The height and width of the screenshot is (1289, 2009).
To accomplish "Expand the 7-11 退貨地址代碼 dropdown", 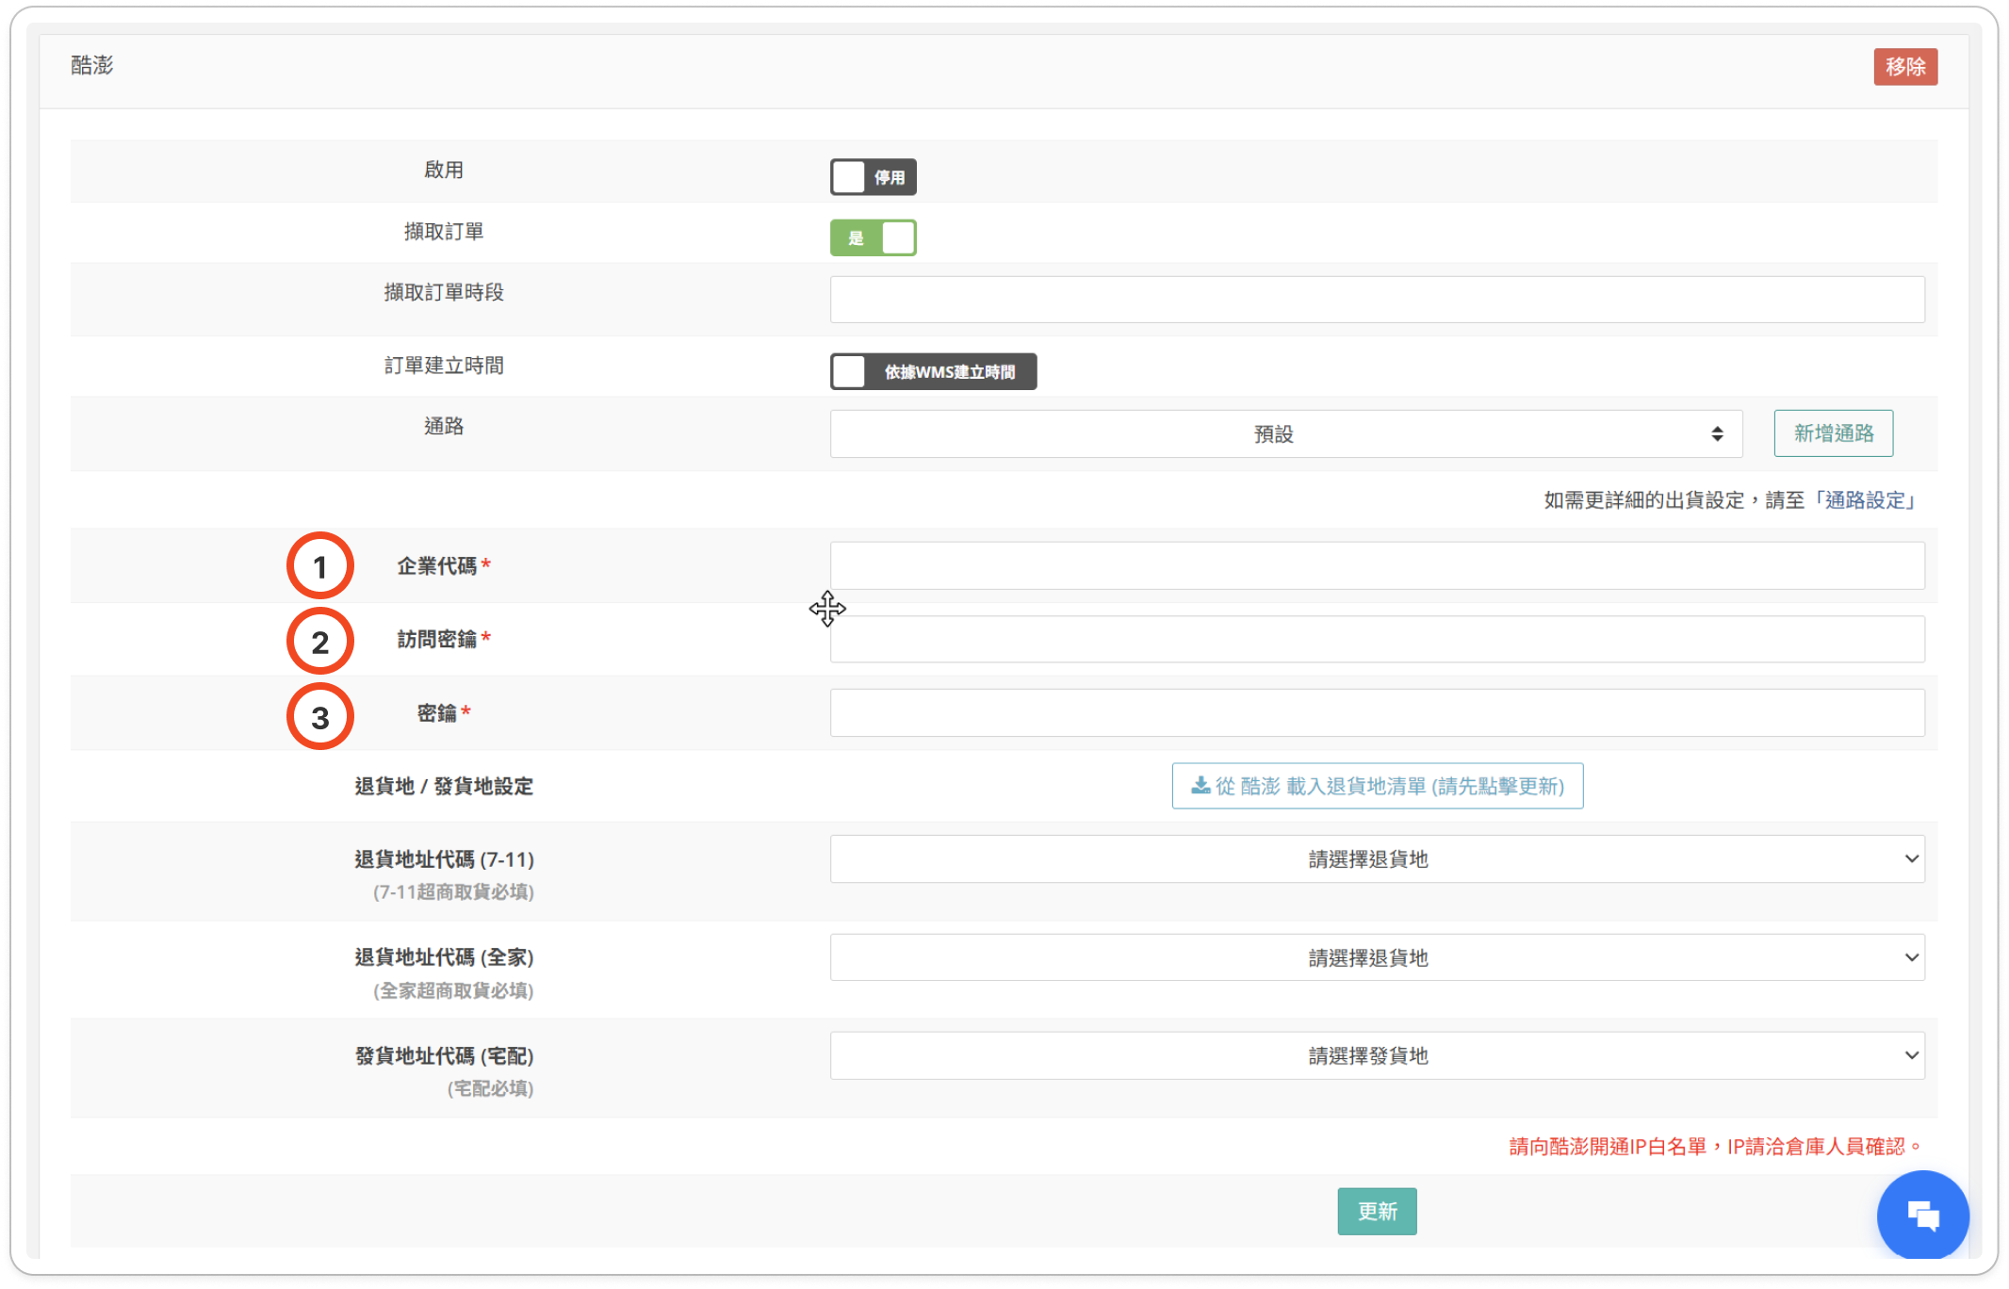I will click(x=1376, y=859).
